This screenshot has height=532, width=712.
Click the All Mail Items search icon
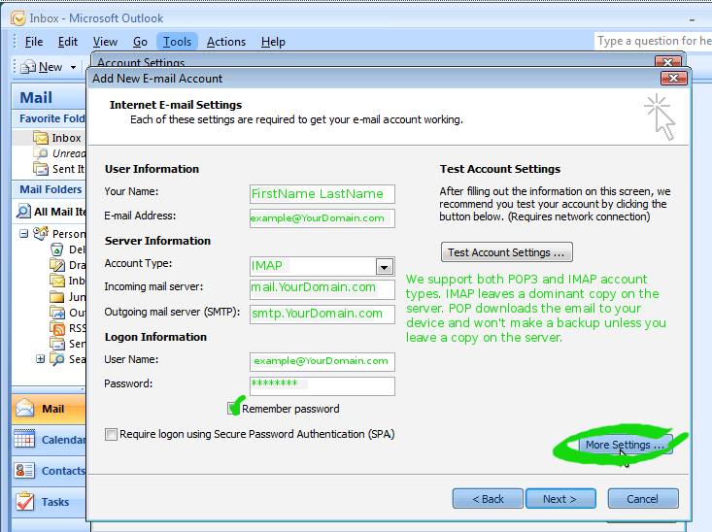23,212
